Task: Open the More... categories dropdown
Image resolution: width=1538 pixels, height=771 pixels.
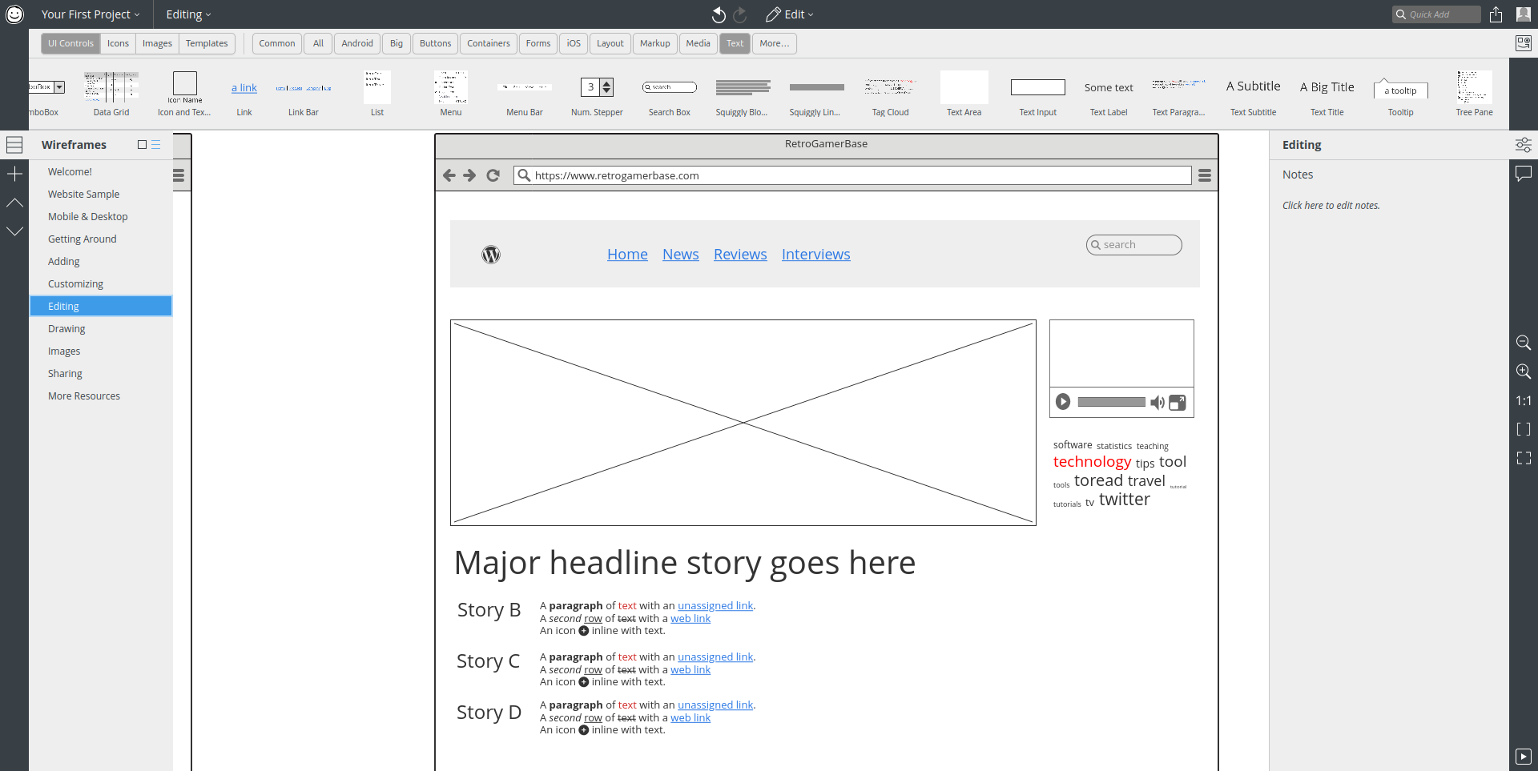Action: 775,43
